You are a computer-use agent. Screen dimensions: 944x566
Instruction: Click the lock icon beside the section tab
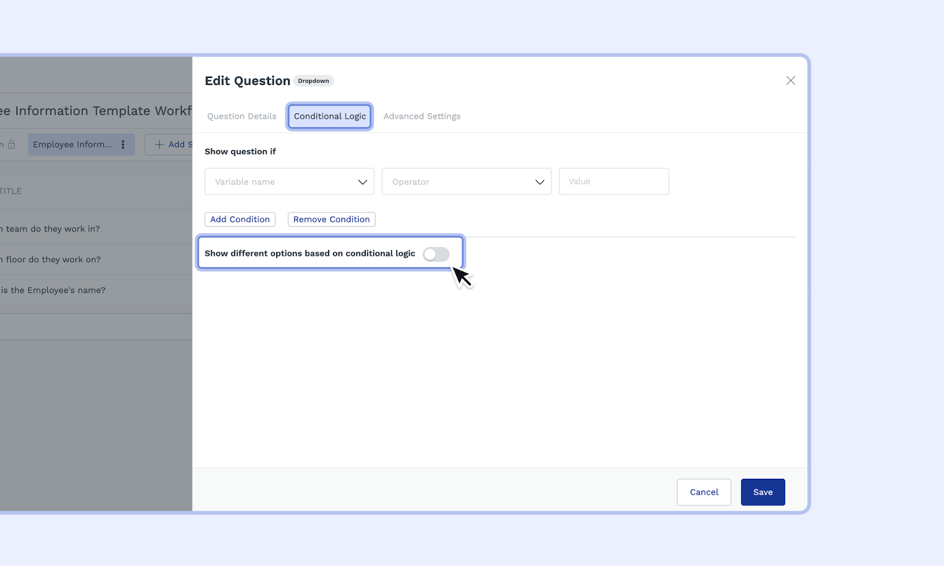coord(11,144)
